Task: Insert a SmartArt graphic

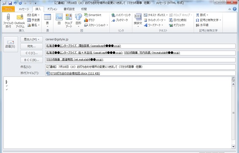Action: pos(93,15)
